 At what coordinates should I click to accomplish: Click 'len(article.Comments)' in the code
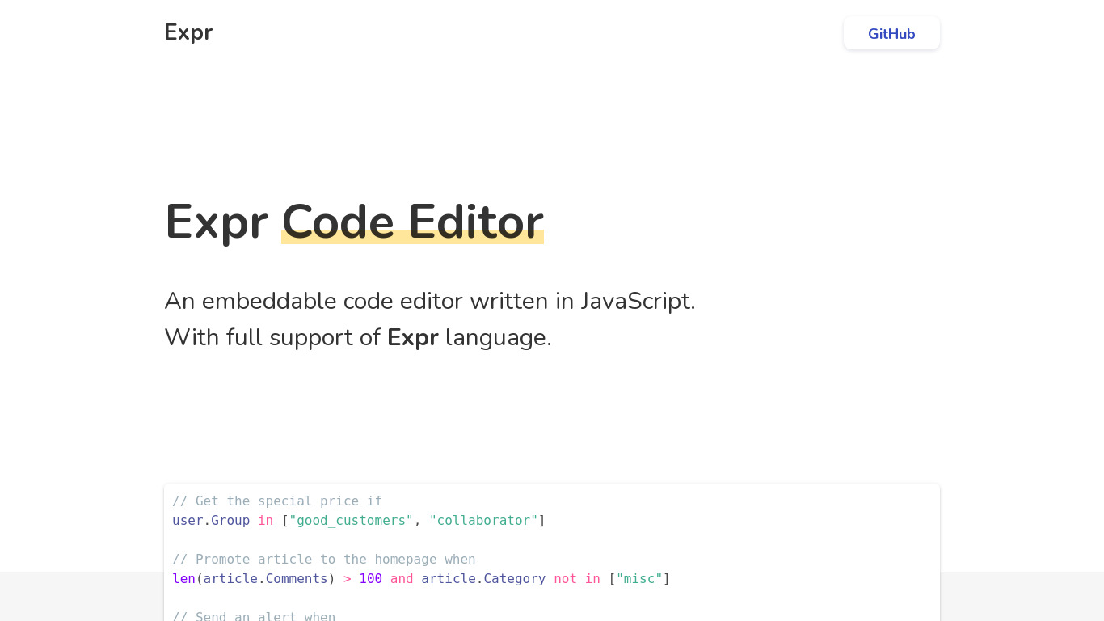(254, 579)
